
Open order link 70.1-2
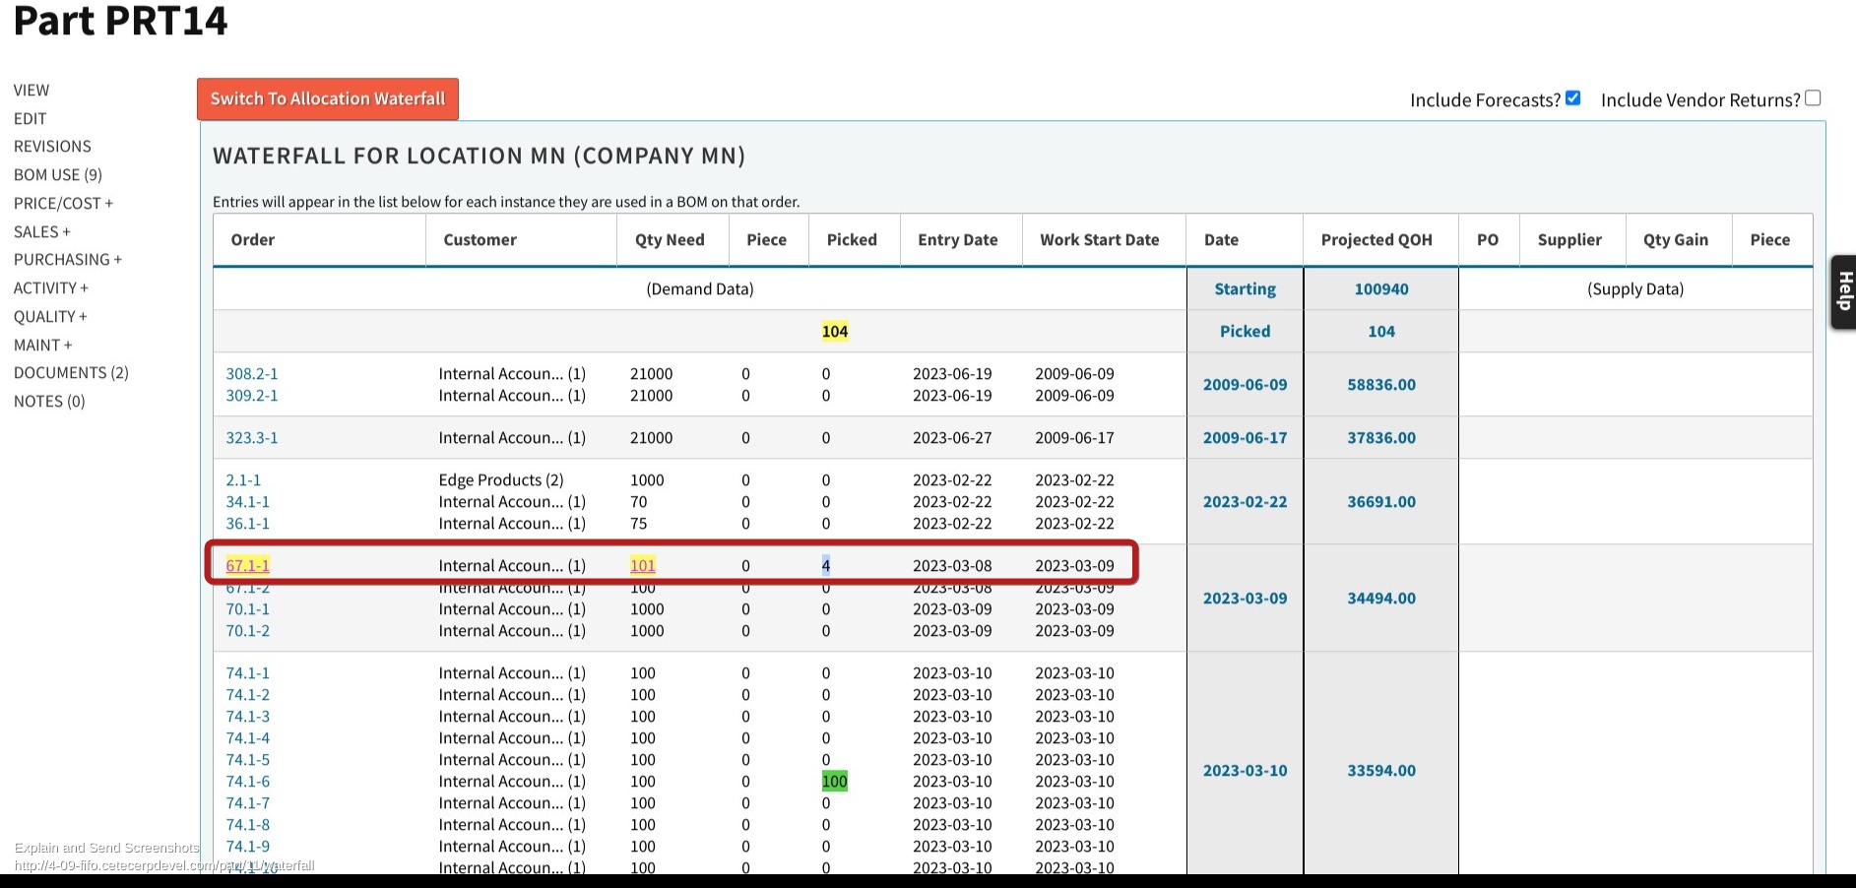pyautogui.click(x=247, y=631)
